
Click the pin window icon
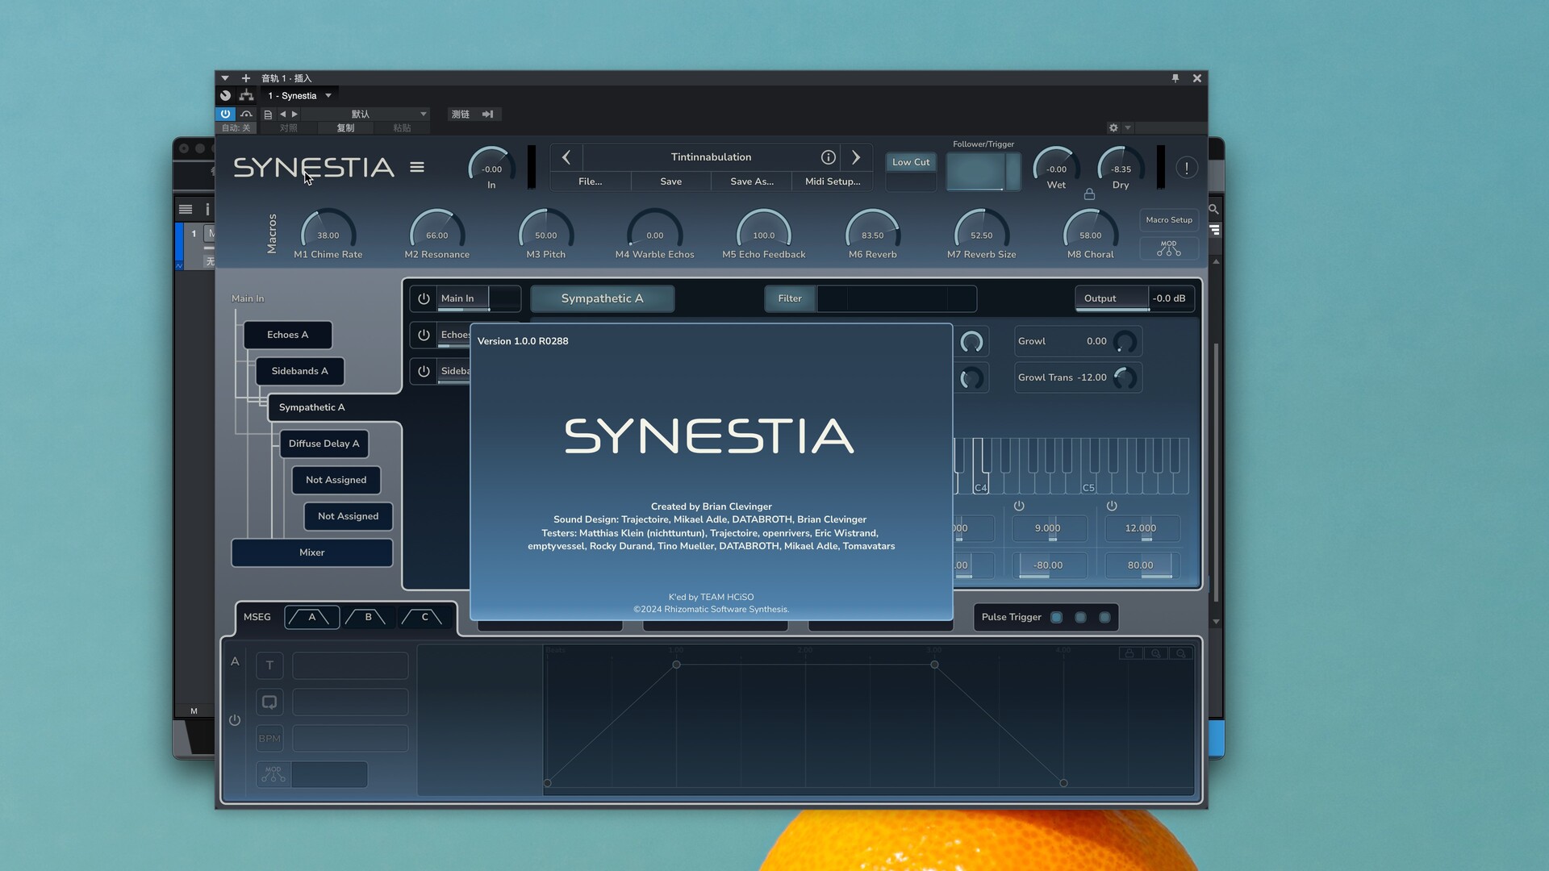1175,78
